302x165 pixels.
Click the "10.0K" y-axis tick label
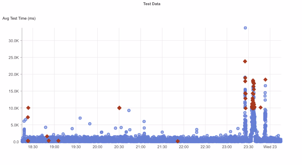(x=14, y=108)
